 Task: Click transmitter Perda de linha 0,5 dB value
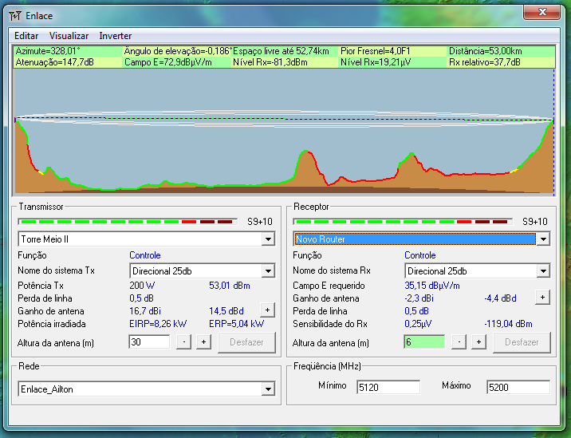point(141,298)
